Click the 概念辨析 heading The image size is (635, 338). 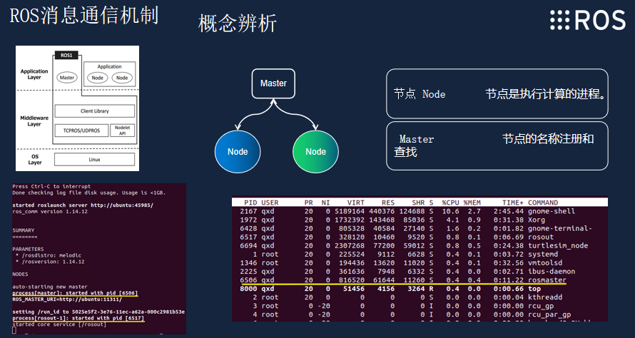238,24
